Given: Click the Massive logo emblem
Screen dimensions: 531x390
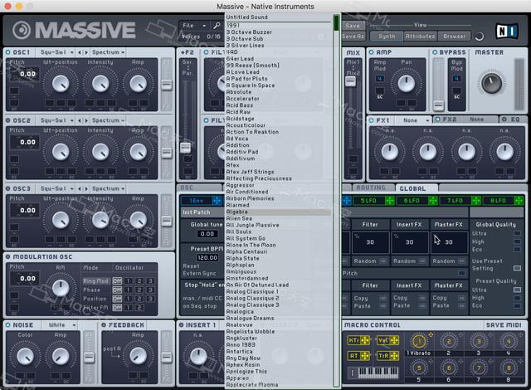Looking at the screenshot, I should pos(22,30).
